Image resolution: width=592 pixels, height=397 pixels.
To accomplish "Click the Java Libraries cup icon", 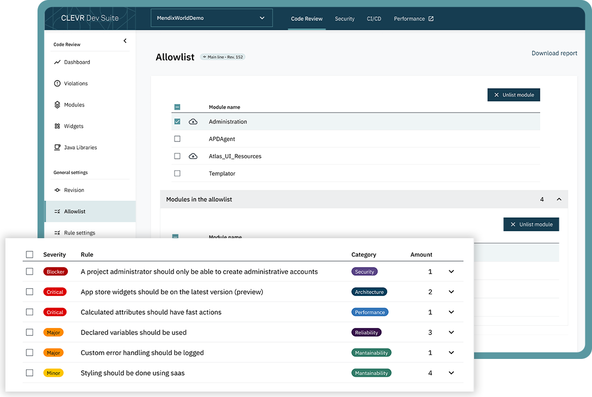I will click(57, 147).
